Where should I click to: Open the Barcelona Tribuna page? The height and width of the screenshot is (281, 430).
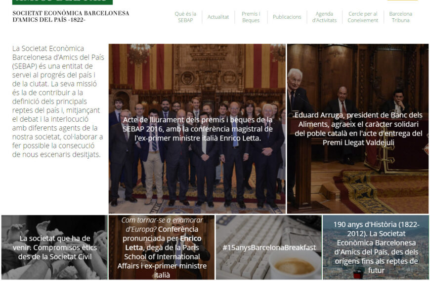[400, 17]
